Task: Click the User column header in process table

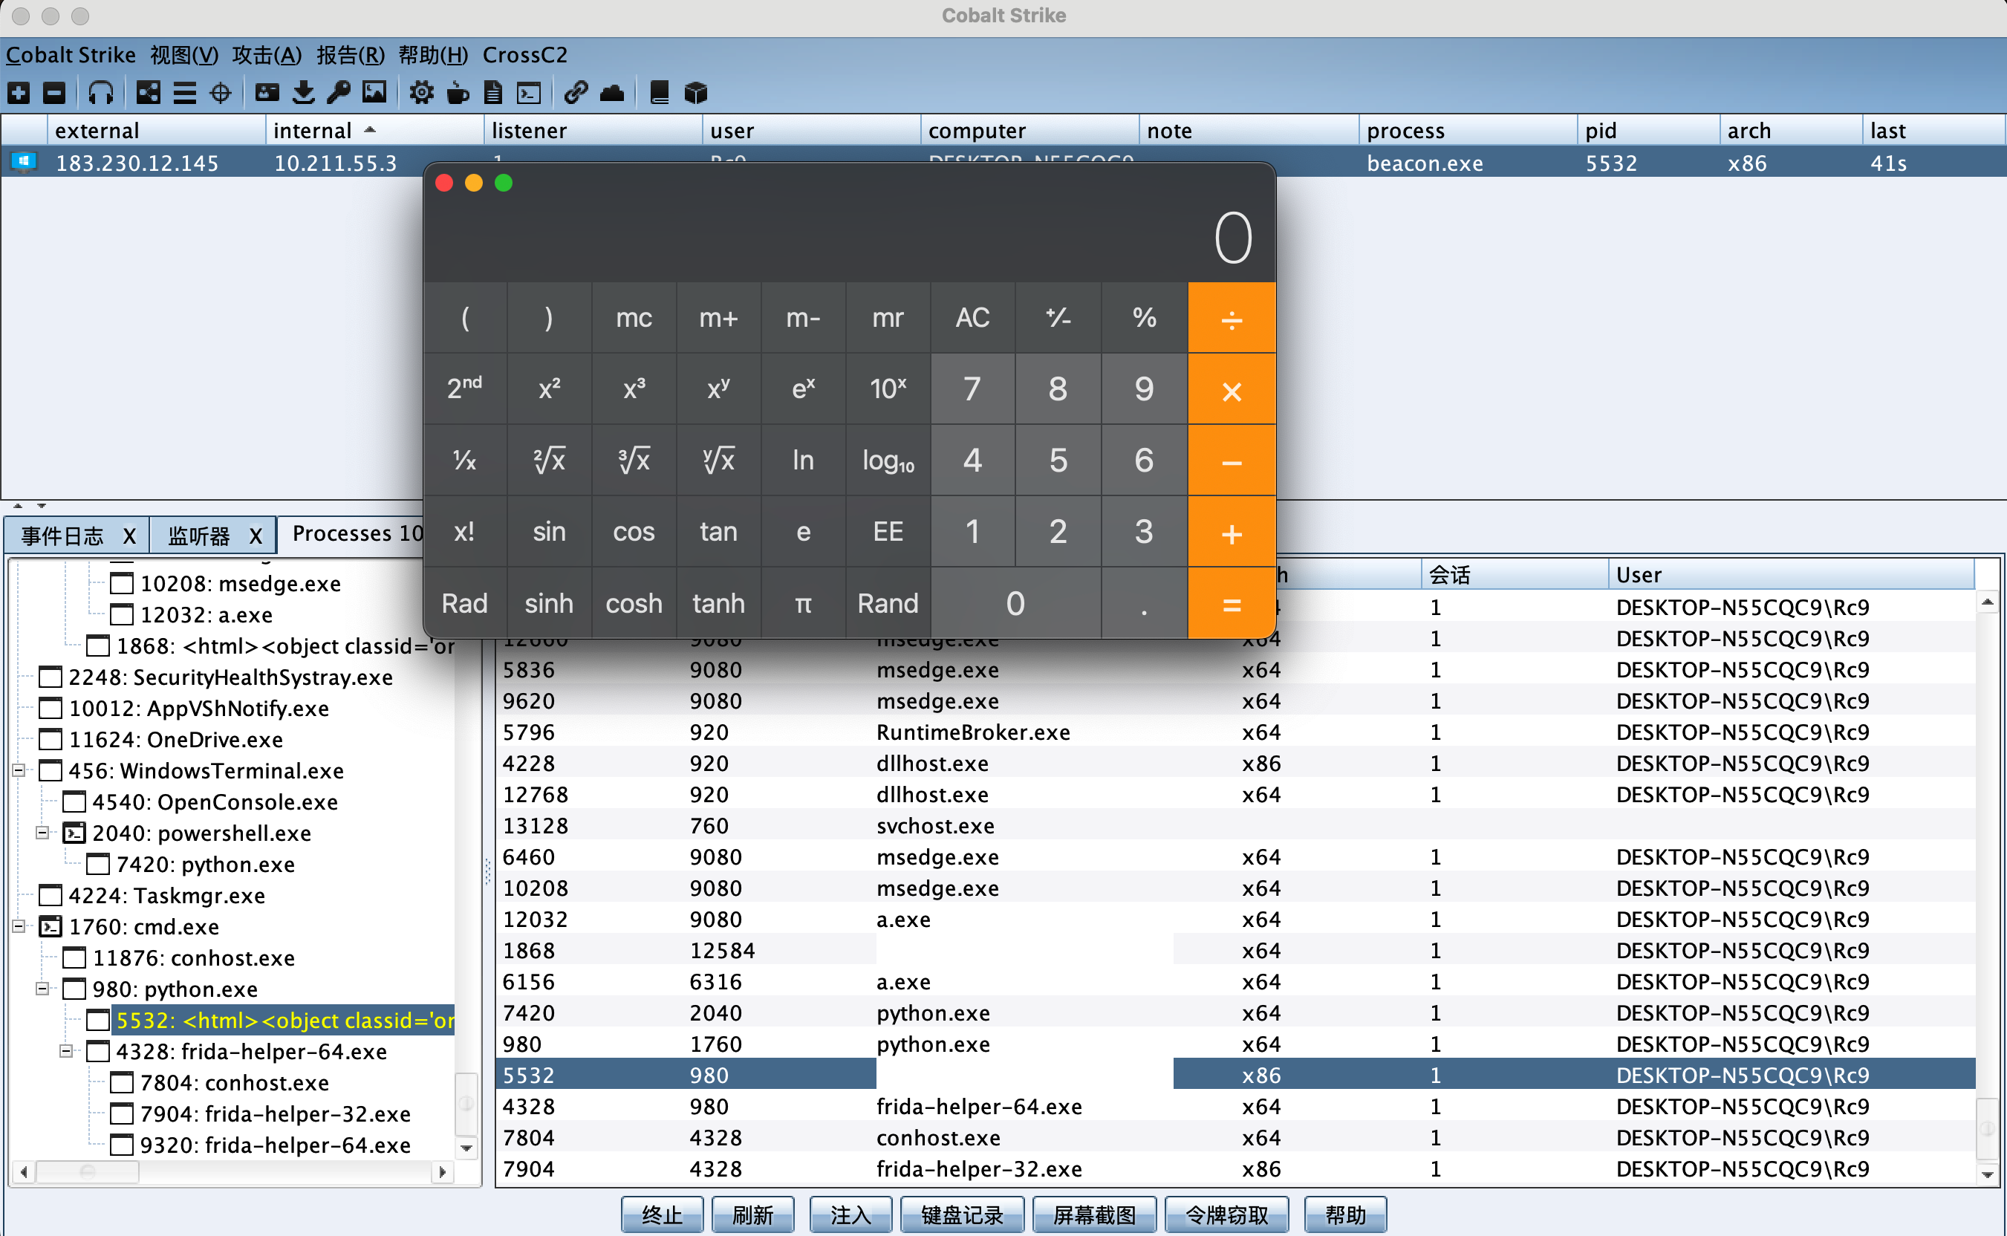Action: tap(1790, 575)
